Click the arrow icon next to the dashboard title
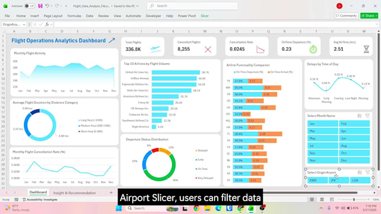This screenshot has height=214, width=381. point(111,40)
